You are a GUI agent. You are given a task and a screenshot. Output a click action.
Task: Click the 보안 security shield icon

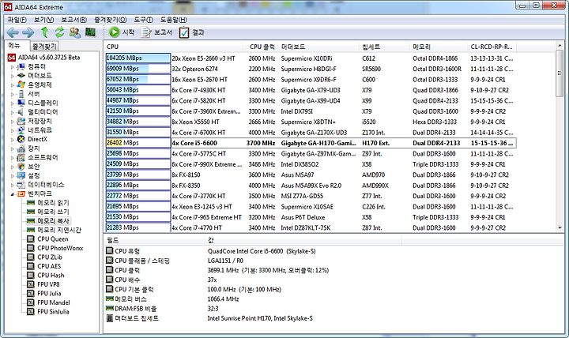pyautogui.click(x=21, y=167)
